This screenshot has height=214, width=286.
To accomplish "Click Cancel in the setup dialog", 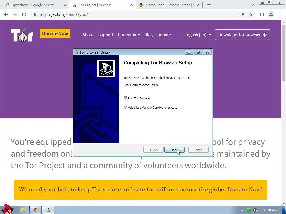I will coord(198,150).
